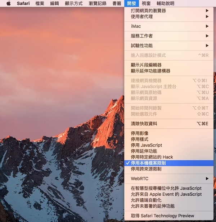
Task: Choose 顯示片段編輯器
Action: tap(169, 65)
